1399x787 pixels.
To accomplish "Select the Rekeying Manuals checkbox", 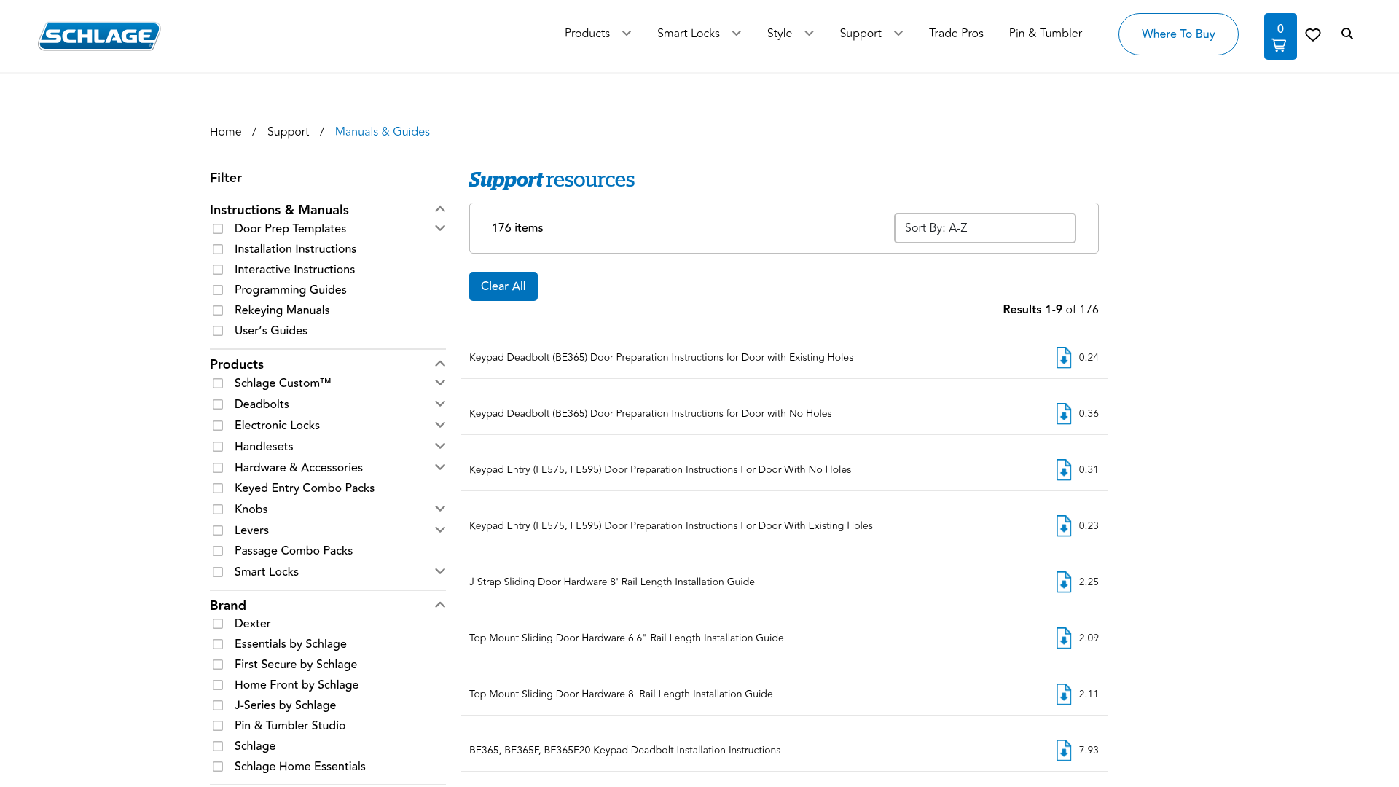I will coord(218,310).
